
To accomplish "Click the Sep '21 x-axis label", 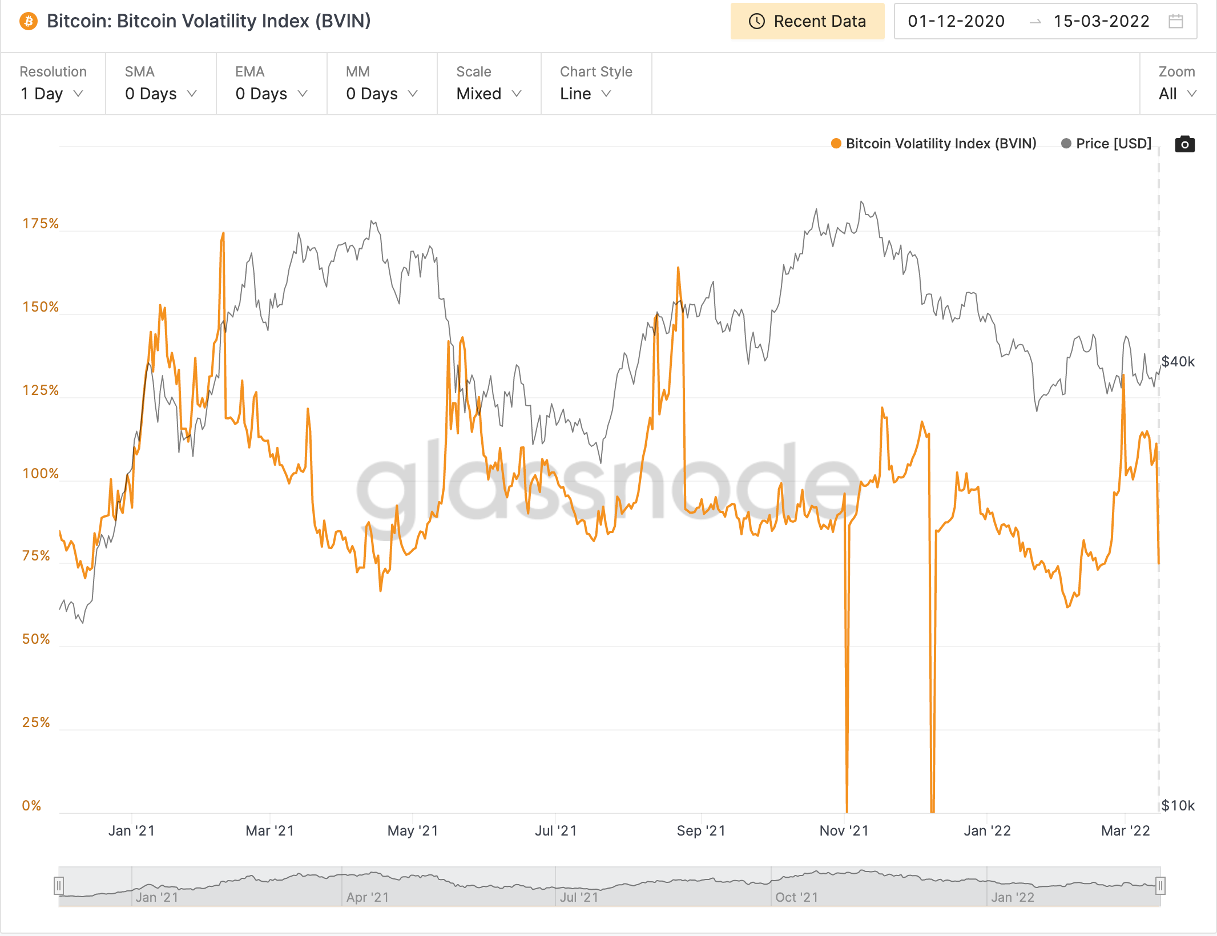I will tap(701, 831).
